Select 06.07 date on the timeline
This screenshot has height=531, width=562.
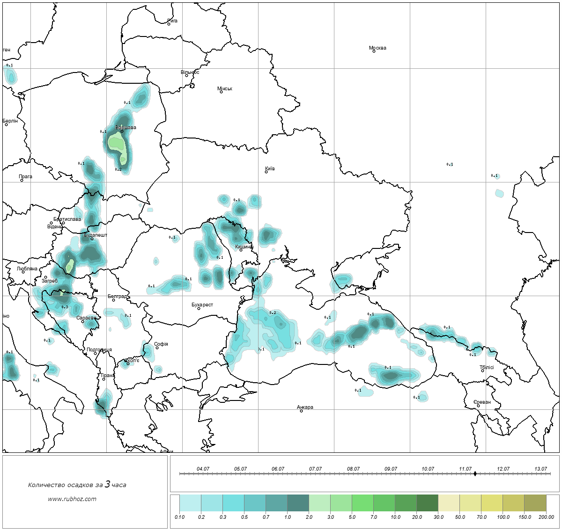(278, 469)
